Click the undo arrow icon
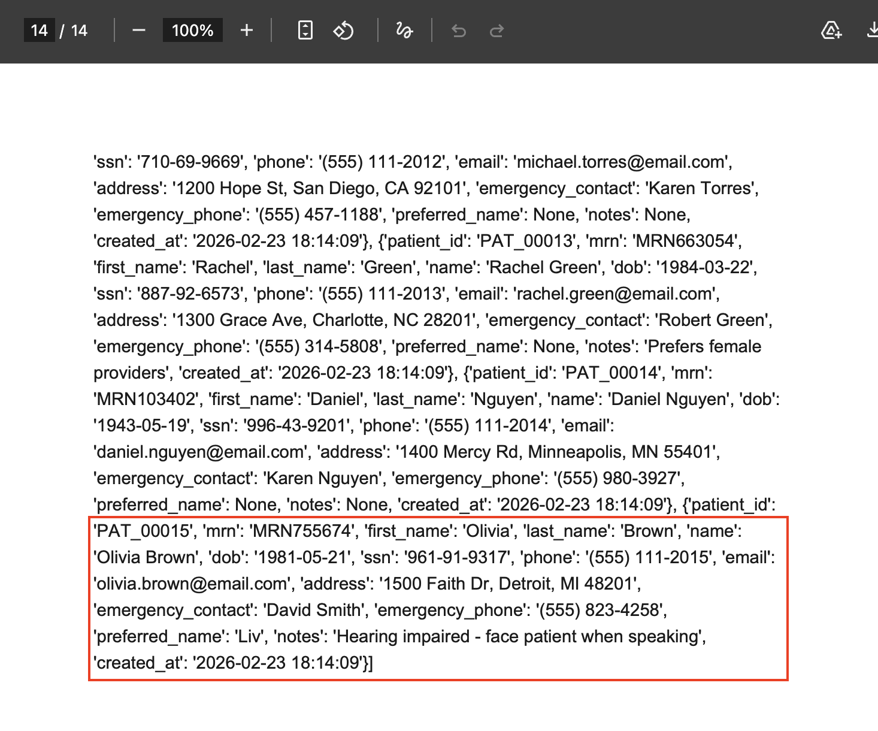The width and height of the screenshot is (878, 731). [x=458, y=31]
